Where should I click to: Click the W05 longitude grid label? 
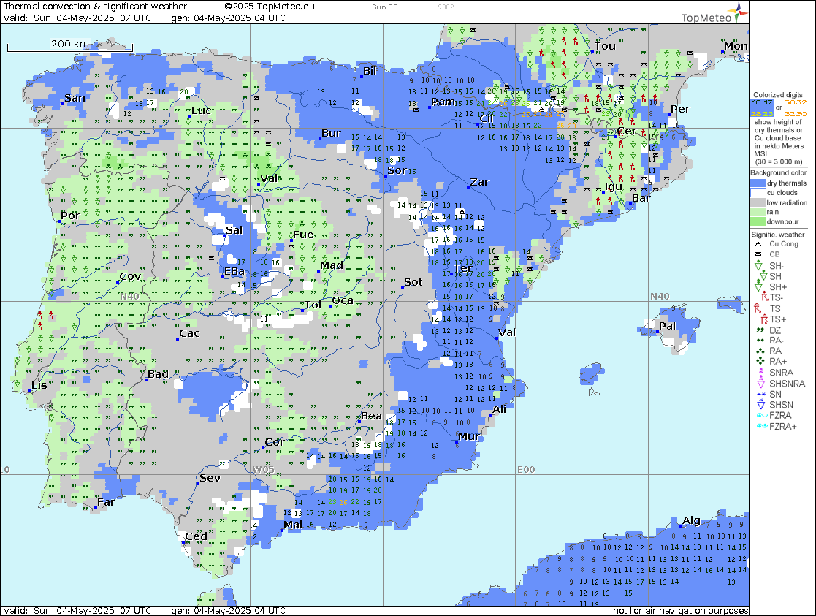pos(263,470)
